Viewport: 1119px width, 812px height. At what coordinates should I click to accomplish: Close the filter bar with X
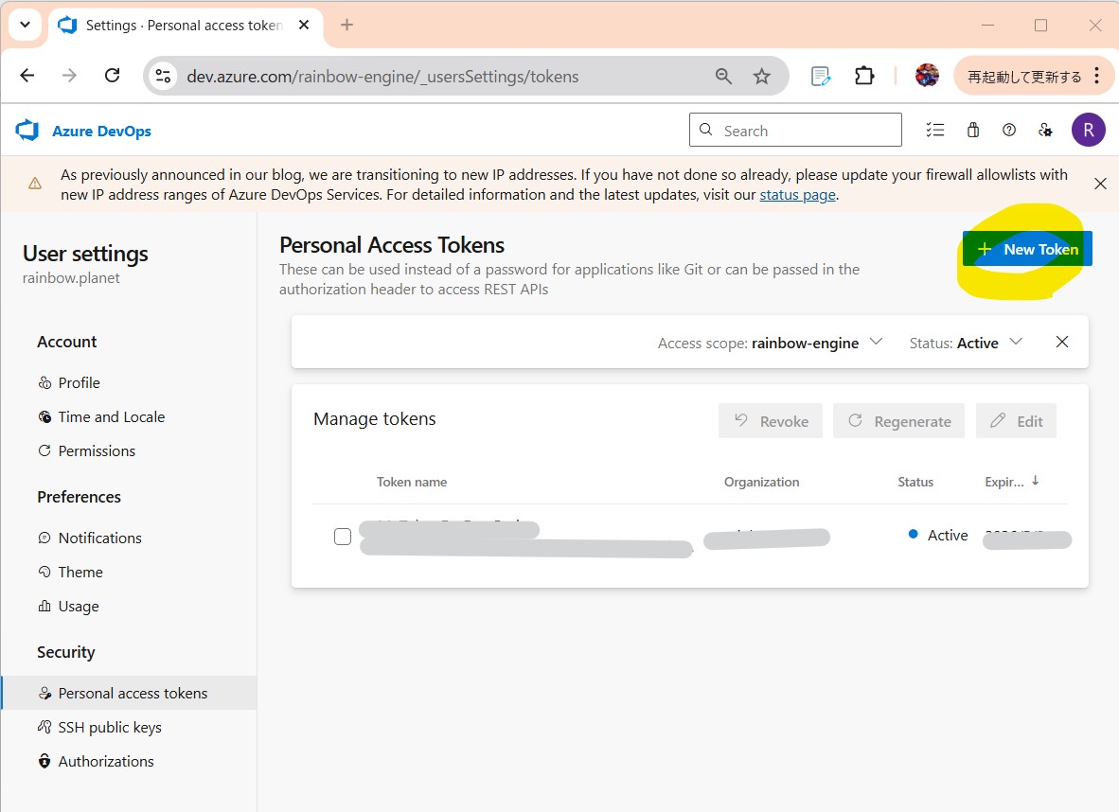pyautogui.click(x=1062, y=342)
